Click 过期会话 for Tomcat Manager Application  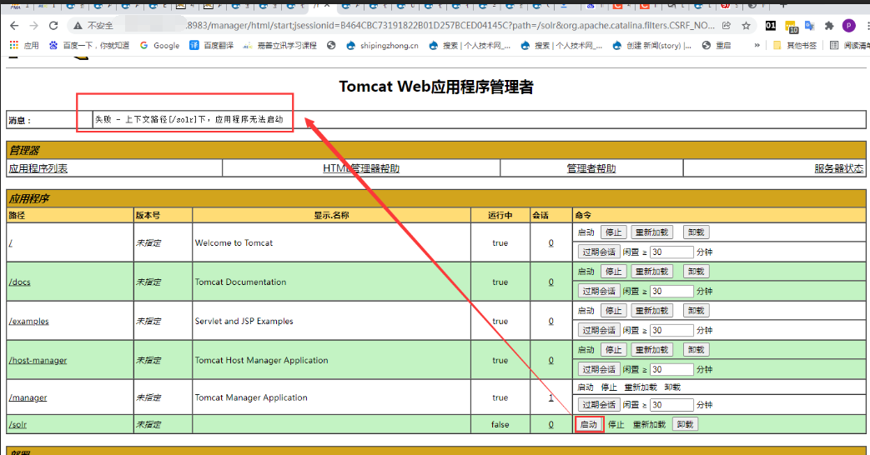pos(599,405)
